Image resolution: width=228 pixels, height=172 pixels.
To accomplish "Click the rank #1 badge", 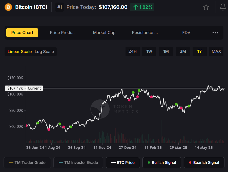I will pos(60,7).
